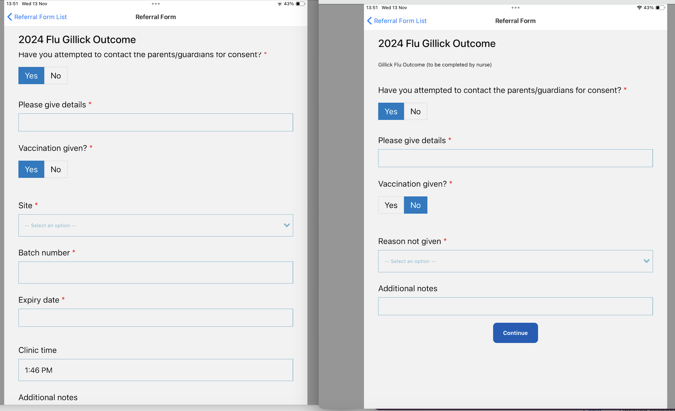Tap the Clinic time field showing 1:46 PM
Screen dimensions: 675x411
click(x=155, y=370)
